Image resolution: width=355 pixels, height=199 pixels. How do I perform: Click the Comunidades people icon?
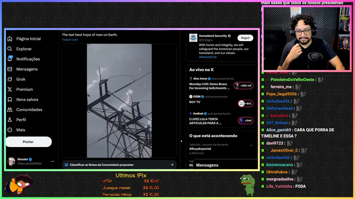click(10, 110)
